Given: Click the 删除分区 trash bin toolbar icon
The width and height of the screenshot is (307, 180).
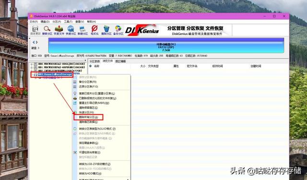Looking at the screenshot, I should click(x=106, y=29).
